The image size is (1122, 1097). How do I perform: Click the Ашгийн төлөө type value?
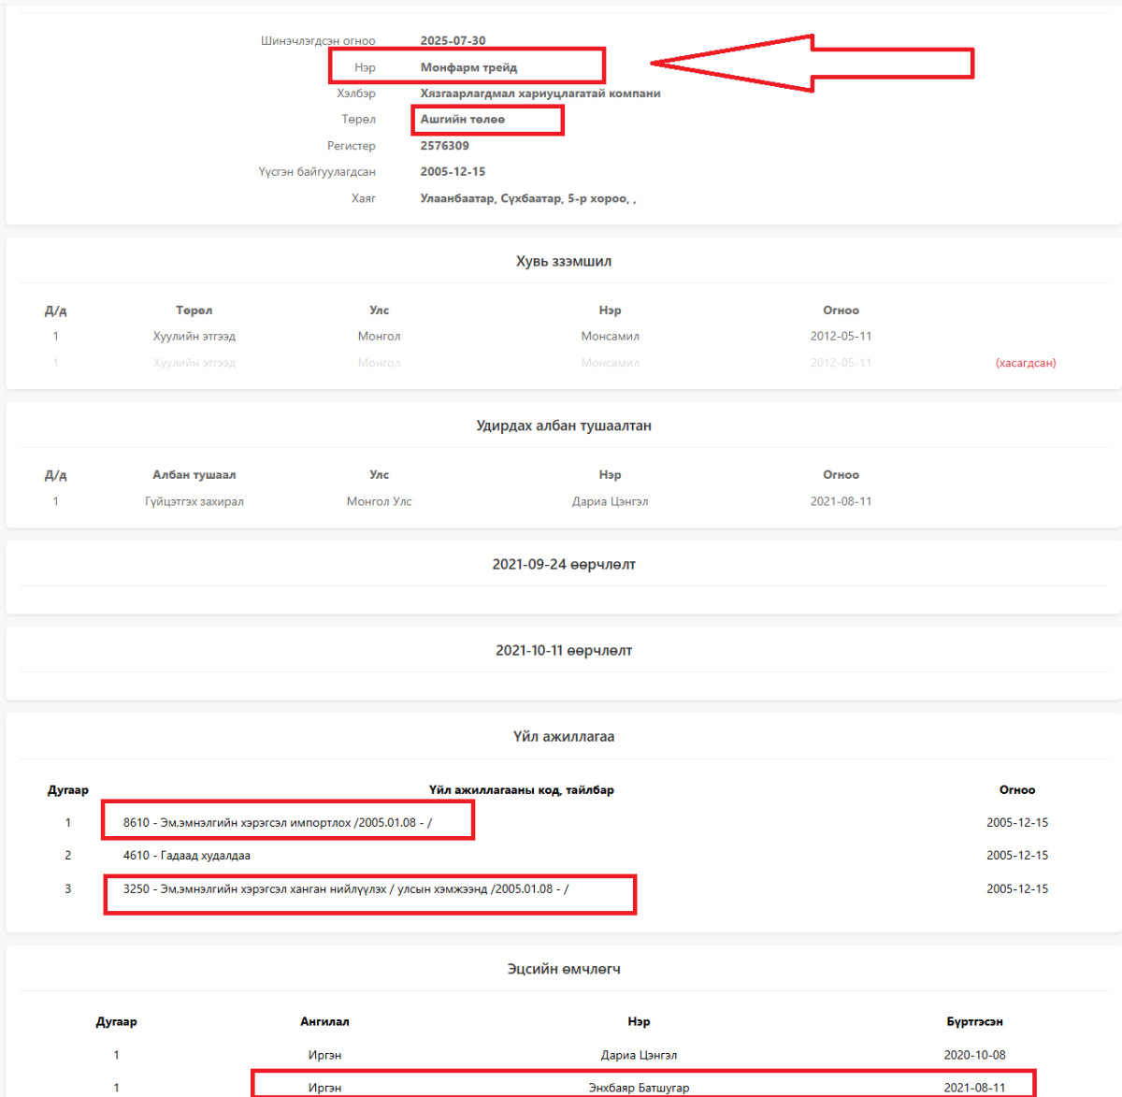463,120
